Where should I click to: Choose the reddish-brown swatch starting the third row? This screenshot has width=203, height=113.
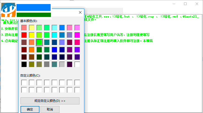point(24,42)
